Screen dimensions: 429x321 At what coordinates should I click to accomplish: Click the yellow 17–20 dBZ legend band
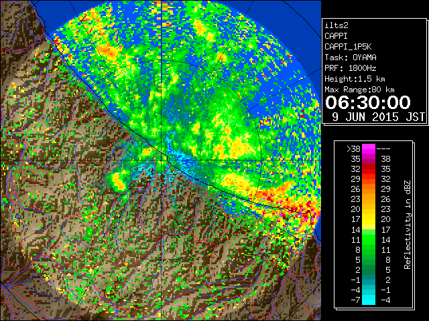pyautogui.click(x=369, y=219)
